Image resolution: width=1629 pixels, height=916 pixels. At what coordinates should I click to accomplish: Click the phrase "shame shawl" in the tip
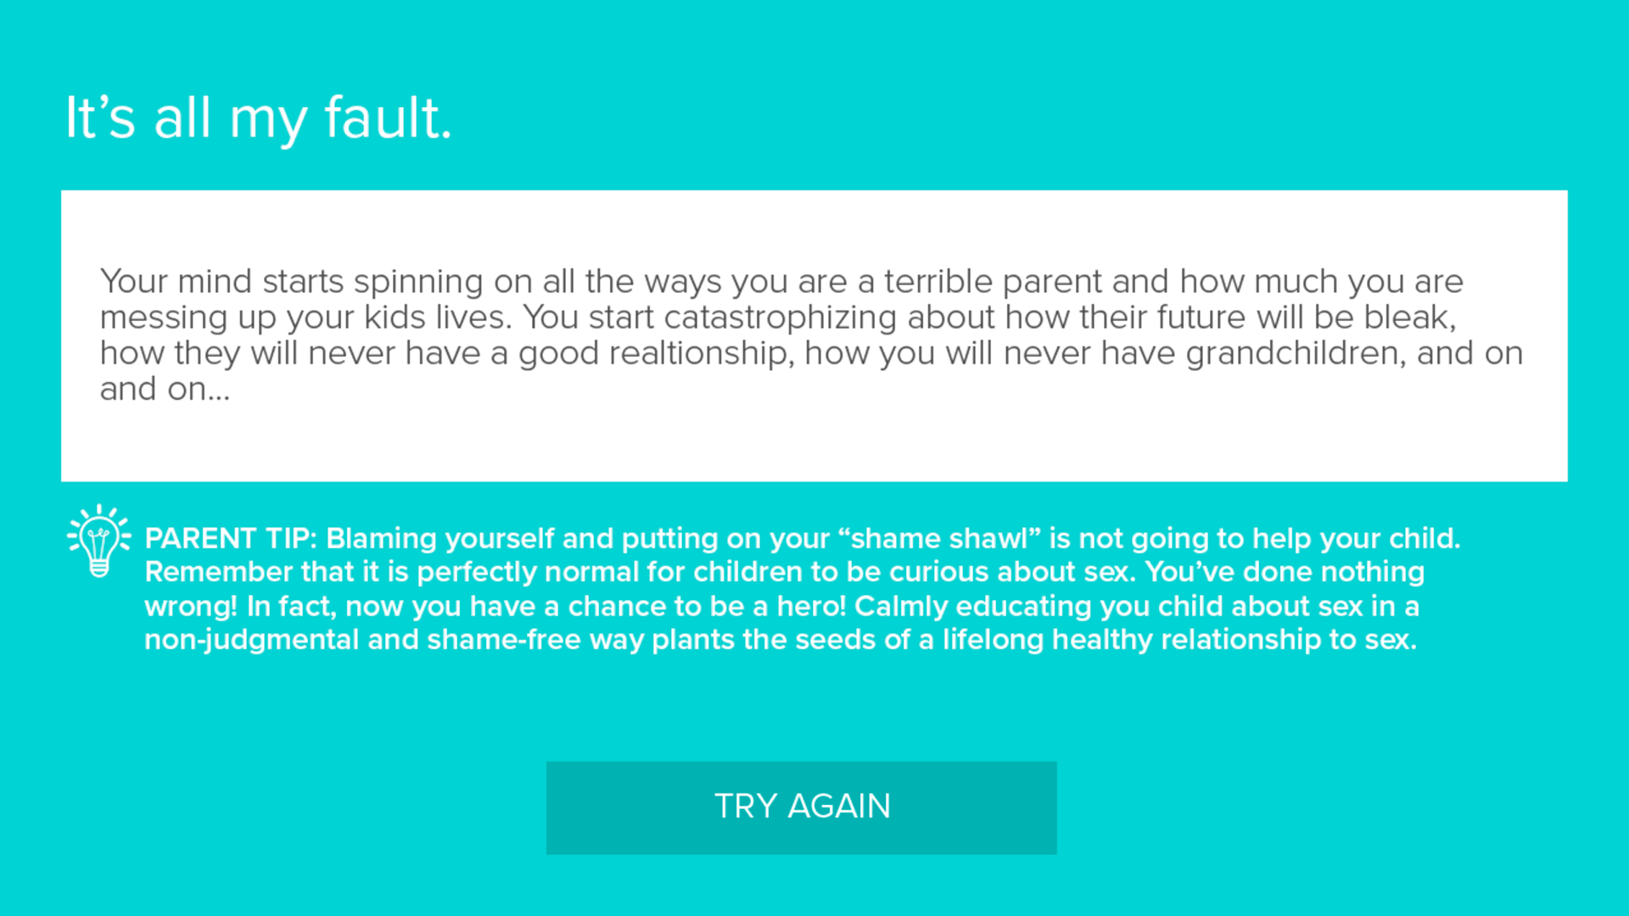(938, 538)
